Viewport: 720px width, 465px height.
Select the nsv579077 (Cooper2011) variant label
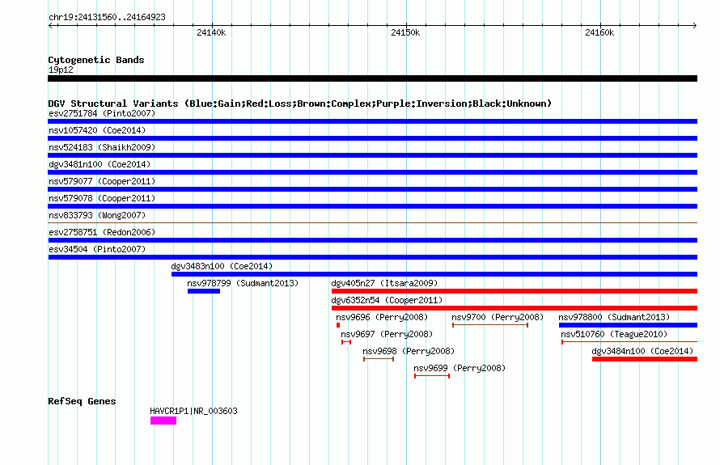[x=102, y=181]
